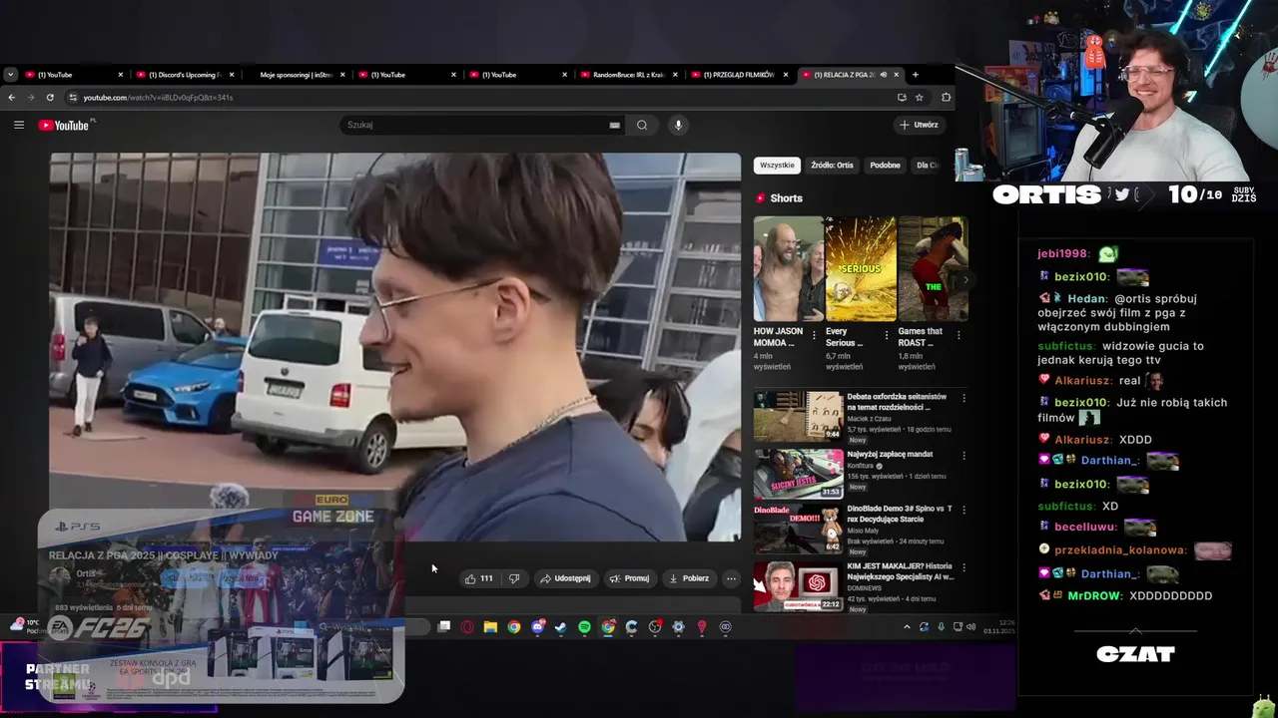
Task: Go to the YouTube home logo
Action: click(x=64, y=125)
